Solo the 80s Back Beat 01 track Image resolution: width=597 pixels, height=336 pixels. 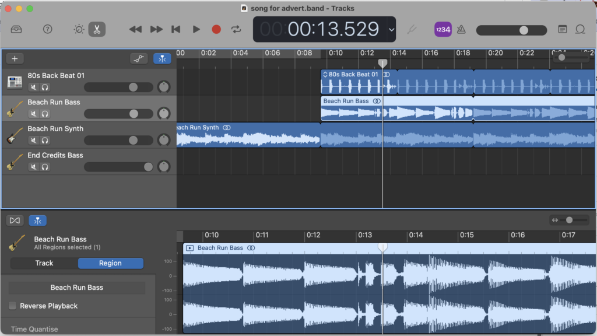pos(45,87)
